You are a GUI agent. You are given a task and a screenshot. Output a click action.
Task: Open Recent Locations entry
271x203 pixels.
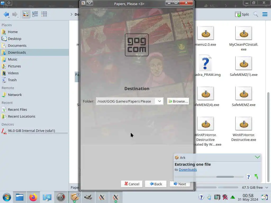point(34,117)
